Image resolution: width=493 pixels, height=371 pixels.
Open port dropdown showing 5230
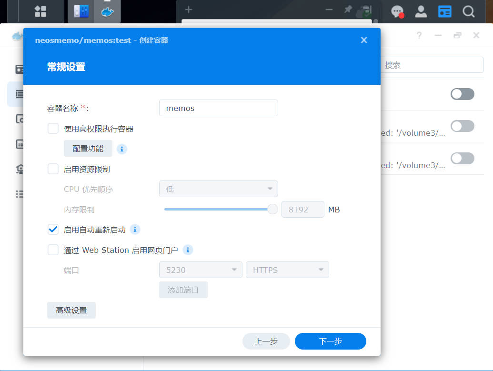pyautogui.click(x=201, y=270)
